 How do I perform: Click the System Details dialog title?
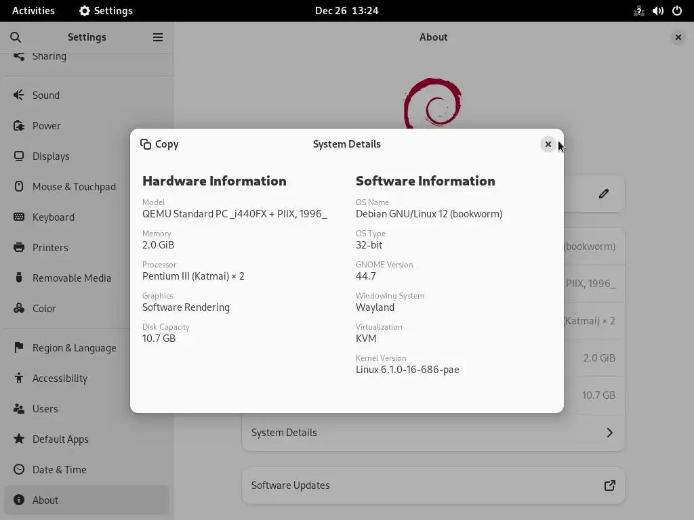point(346,144)
